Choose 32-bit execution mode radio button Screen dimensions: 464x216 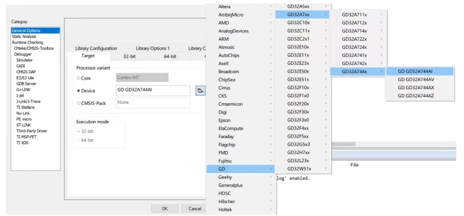tap(78, 131)
